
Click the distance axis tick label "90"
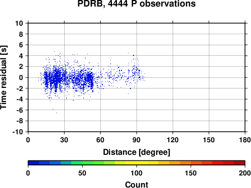pyautogui.click(x=137, y=140)
